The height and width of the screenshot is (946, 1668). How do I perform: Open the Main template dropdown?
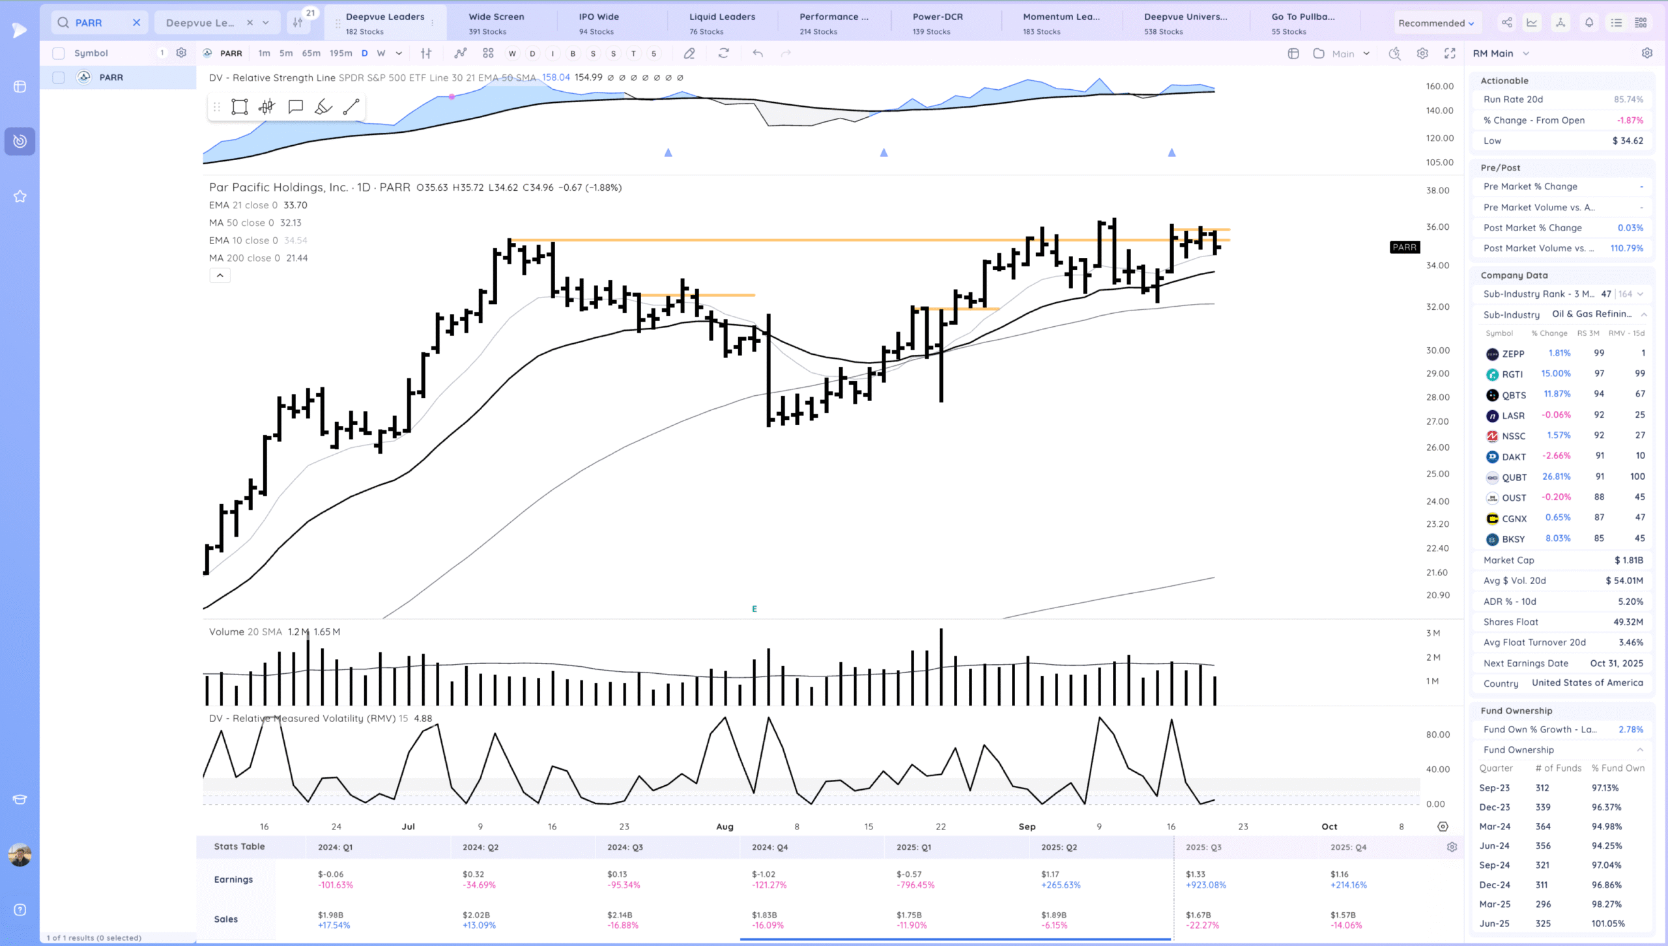coord(1350,53)
